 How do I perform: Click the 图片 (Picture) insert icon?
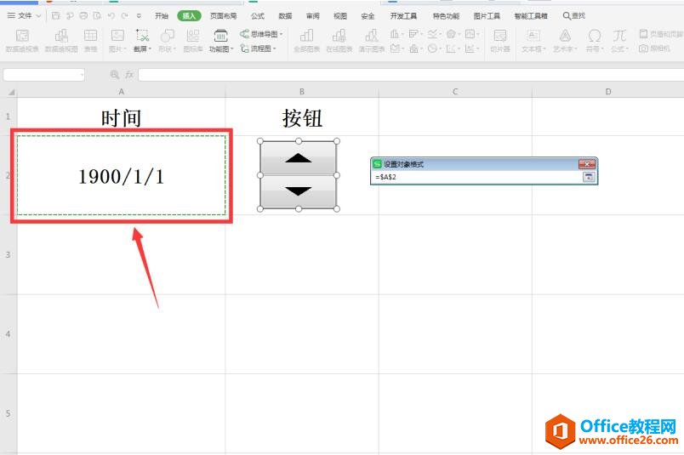[x=117, y=39]
